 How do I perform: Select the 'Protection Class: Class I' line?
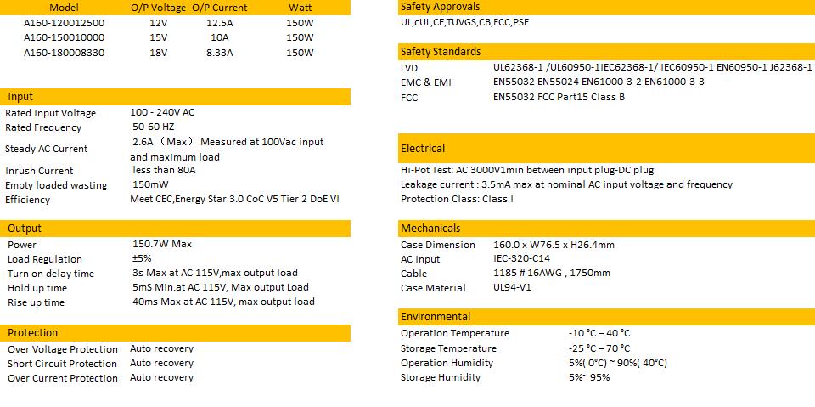(458, 199)
